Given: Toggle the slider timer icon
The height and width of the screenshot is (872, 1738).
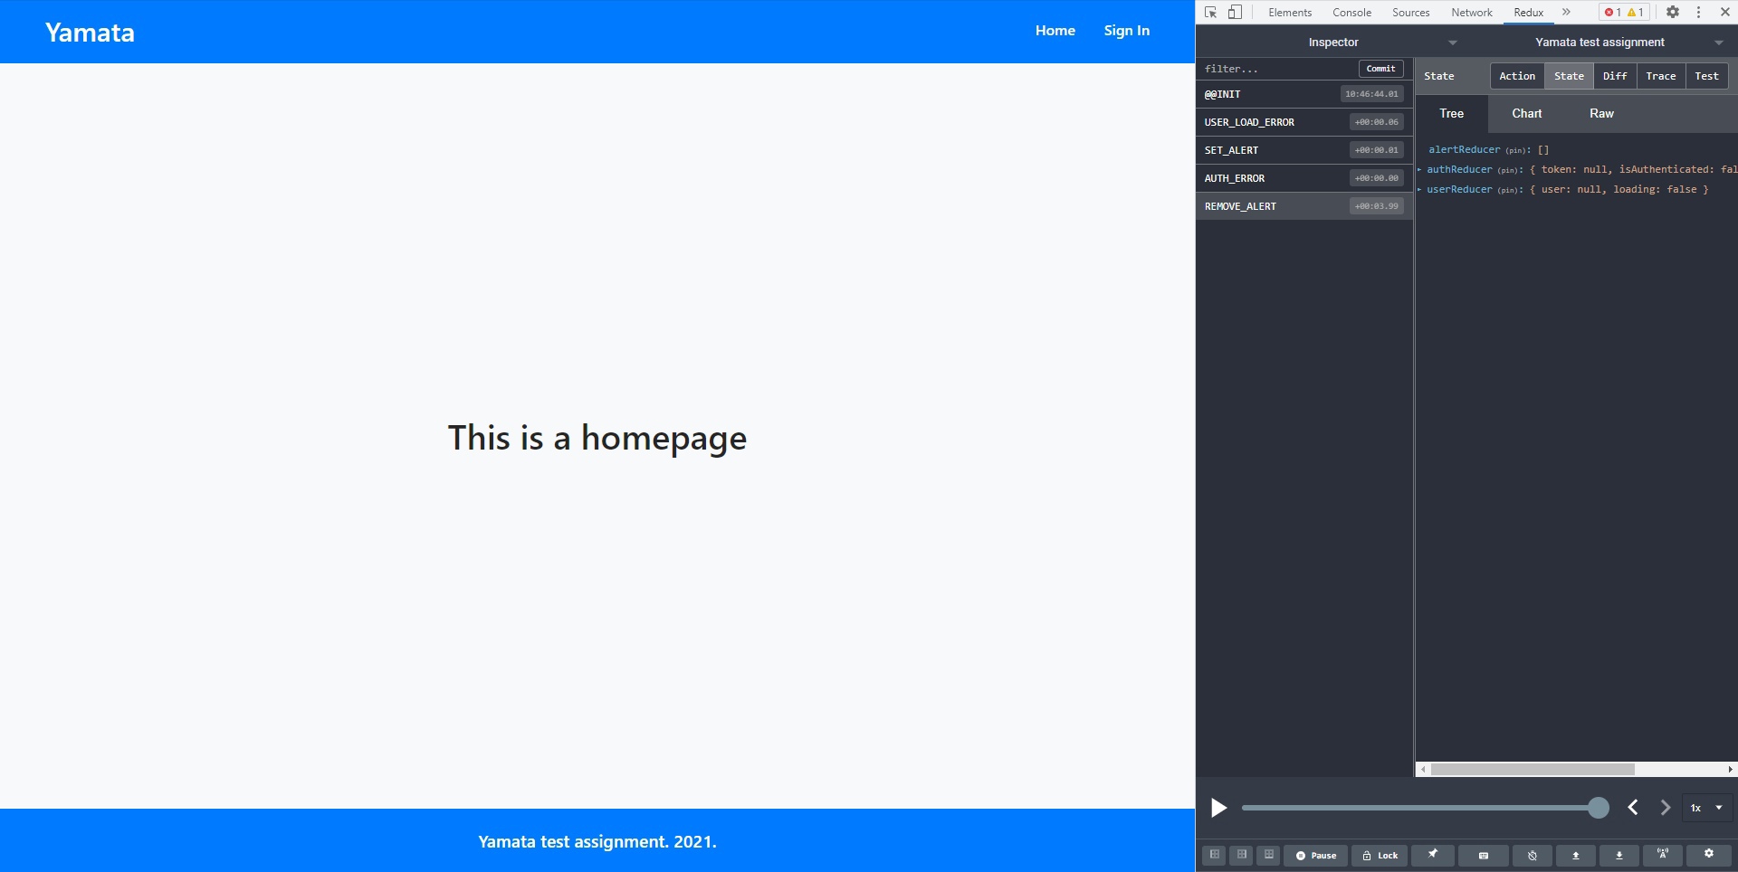Looking at the screenshot, I should tap(1533, 855).
